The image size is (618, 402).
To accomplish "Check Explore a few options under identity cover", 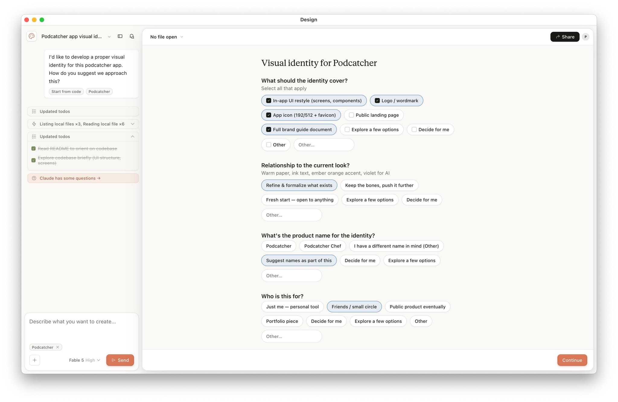I will coord(347,130).
